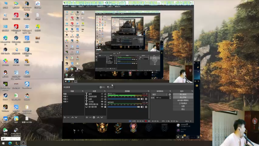Open the scene transition type dropdown

160,94
